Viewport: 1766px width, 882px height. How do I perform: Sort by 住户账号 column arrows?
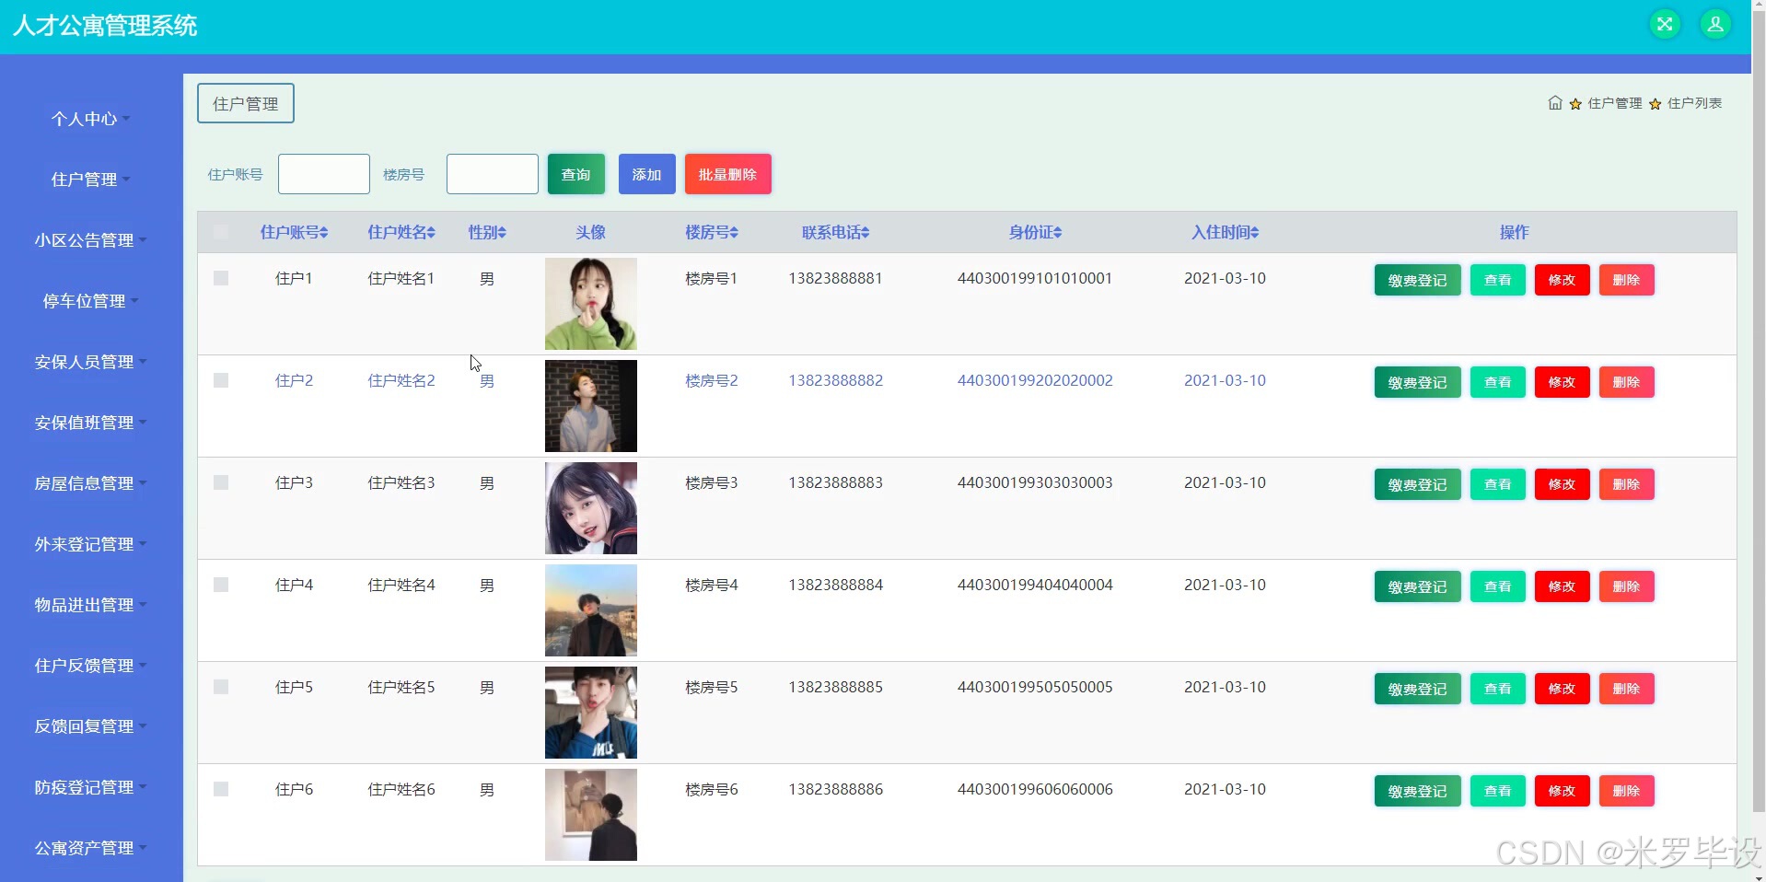pos(324,233)
